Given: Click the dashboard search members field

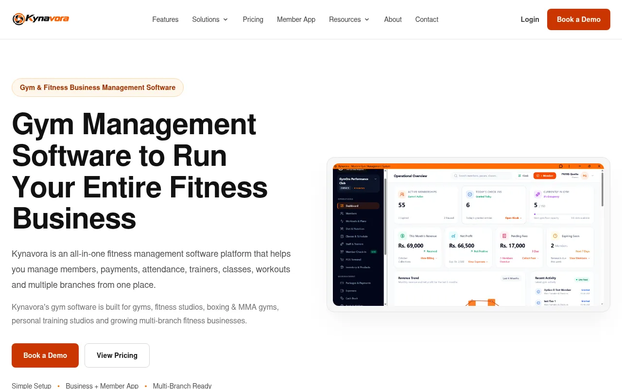Looking at the screenshot, I should point(482,176).
